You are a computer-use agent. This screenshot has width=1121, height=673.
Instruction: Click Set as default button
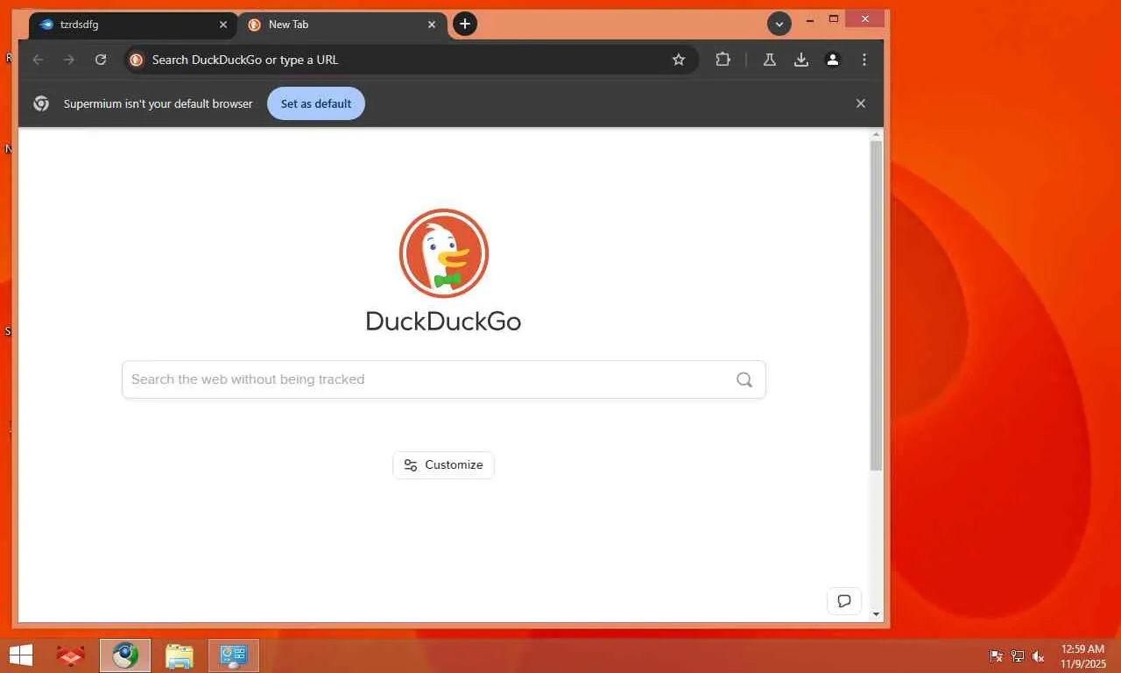(x=316, y=103)
